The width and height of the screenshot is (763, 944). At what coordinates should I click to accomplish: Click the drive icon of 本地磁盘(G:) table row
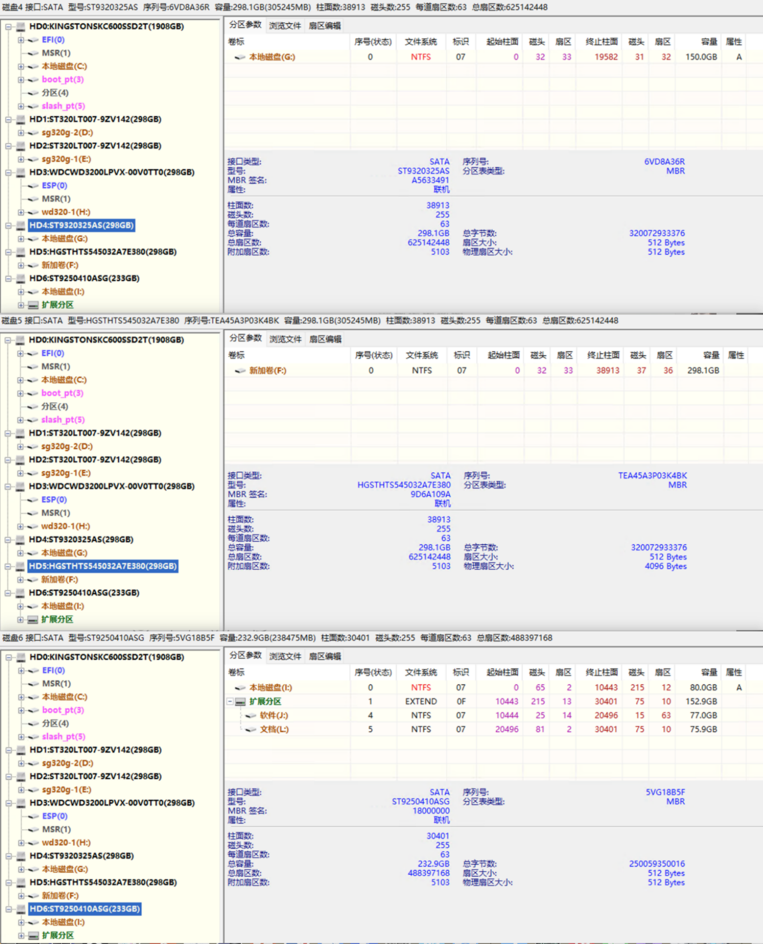240,57
